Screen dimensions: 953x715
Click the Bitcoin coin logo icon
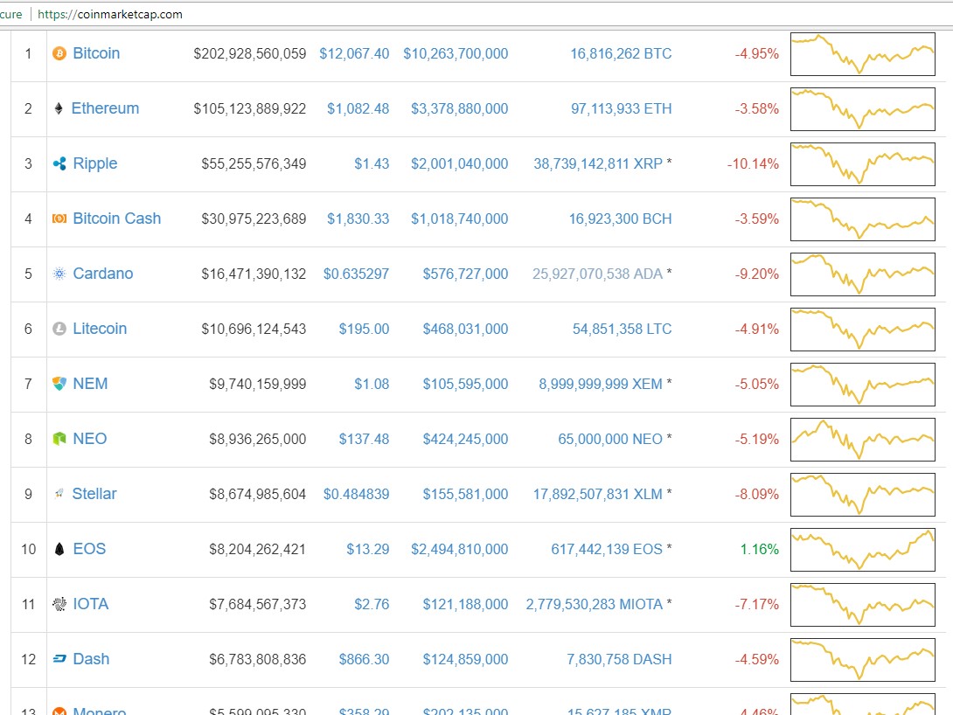tap(59, 53)
